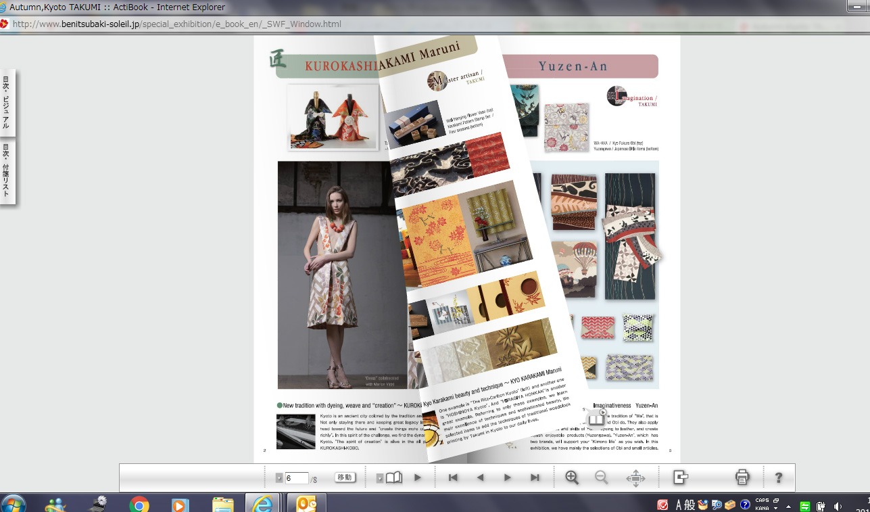This screenshot has width=870, height=512.
Task: Open Windows Live Messenger taskbar icon
Action: pos(55,505)
